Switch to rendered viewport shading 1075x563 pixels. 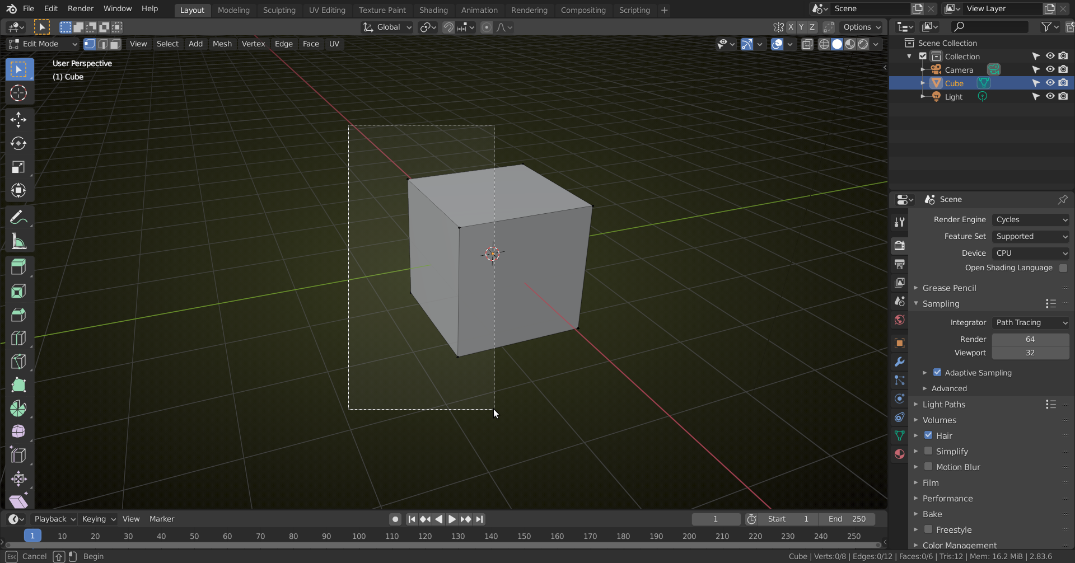pos(863,44)
